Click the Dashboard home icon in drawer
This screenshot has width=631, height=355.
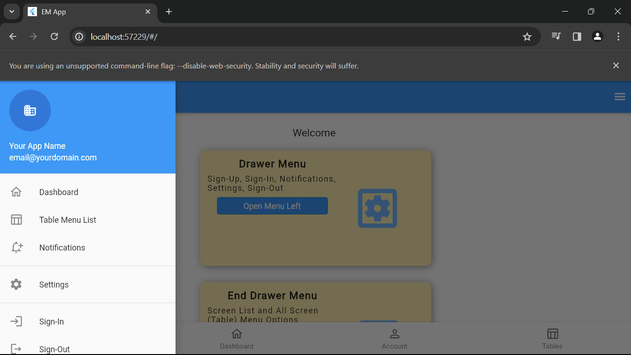pyautogui.click(x=16, y=192)
